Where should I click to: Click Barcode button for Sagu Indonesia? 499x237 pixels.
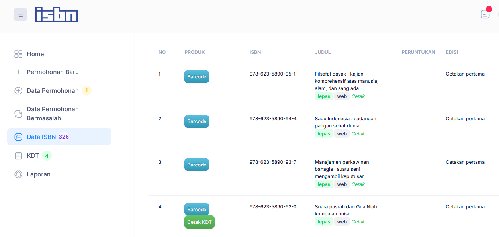(197, 121)
